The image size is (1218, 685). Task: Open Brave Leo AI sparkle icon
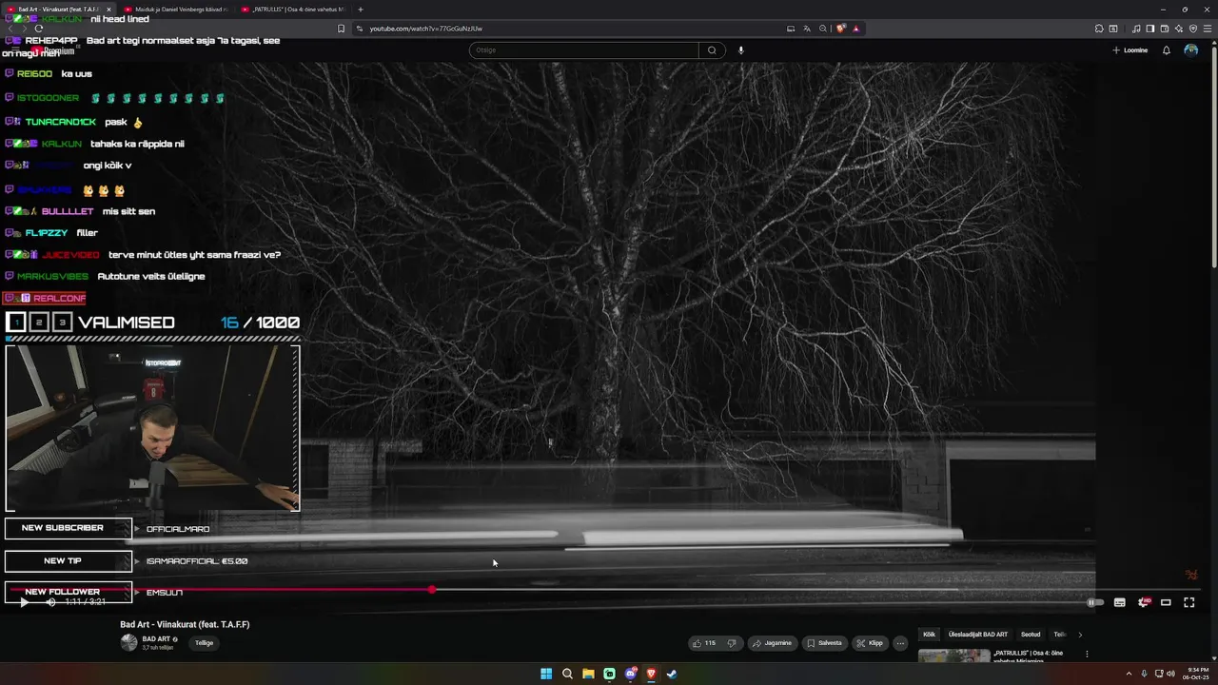[x=1179, y=29]
